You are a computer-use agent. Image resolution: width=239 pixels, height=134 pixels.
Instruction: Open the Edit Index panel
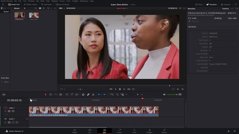pyautogui.click(x=46, y=4)
